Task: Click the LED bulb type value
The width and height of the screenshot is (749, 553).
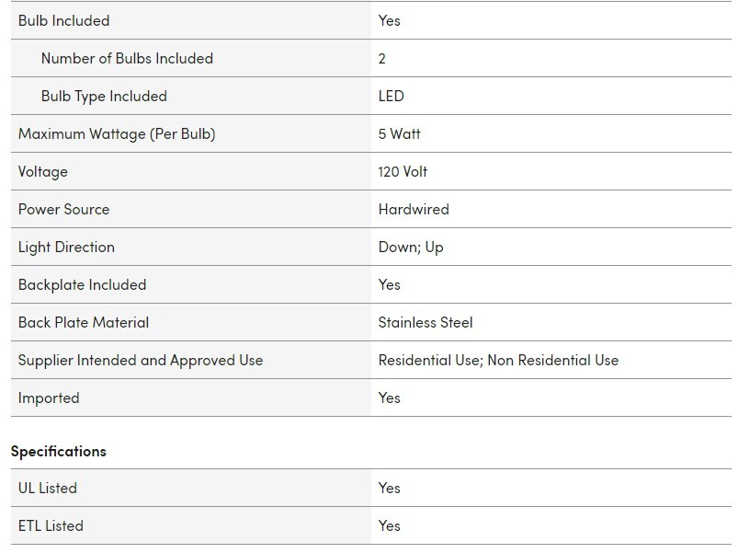Action: (x=391, y=96)
